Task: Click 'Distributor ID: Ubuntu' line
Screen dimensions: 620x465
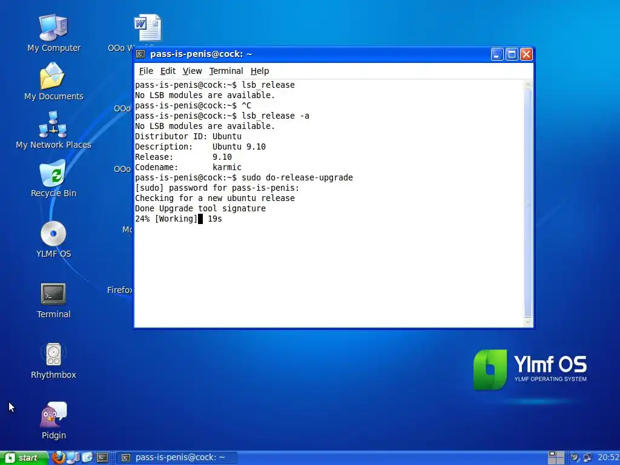Action: (188, 136)
